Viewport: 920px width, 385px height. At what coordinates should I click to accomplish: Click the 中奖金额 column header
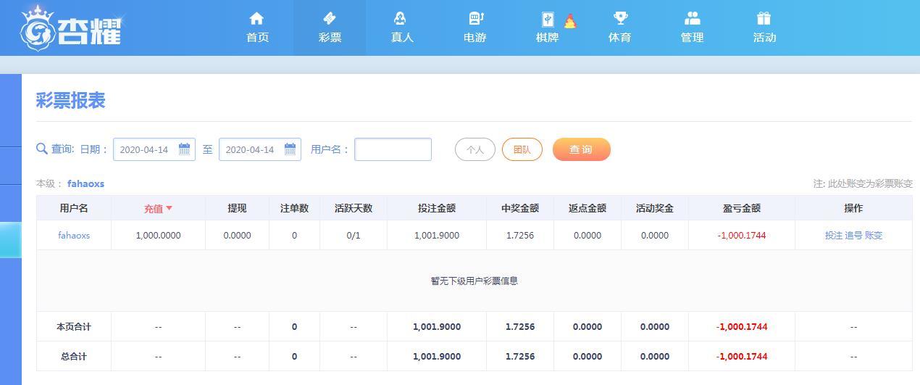pyautogui.click(x=520, y=208)
